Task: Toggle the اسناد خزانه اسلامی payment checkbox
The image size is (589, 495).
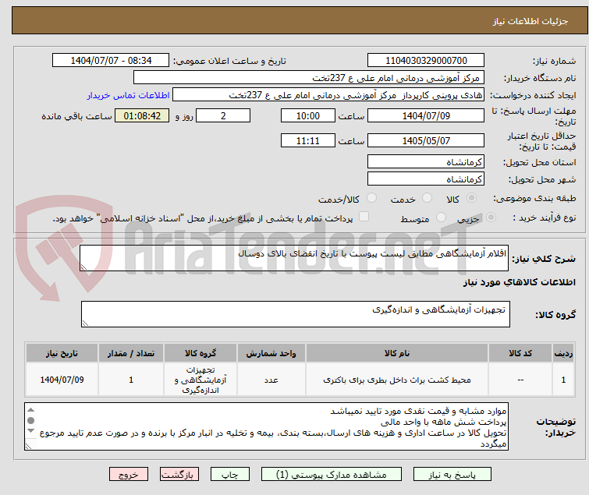Action: 364,217
